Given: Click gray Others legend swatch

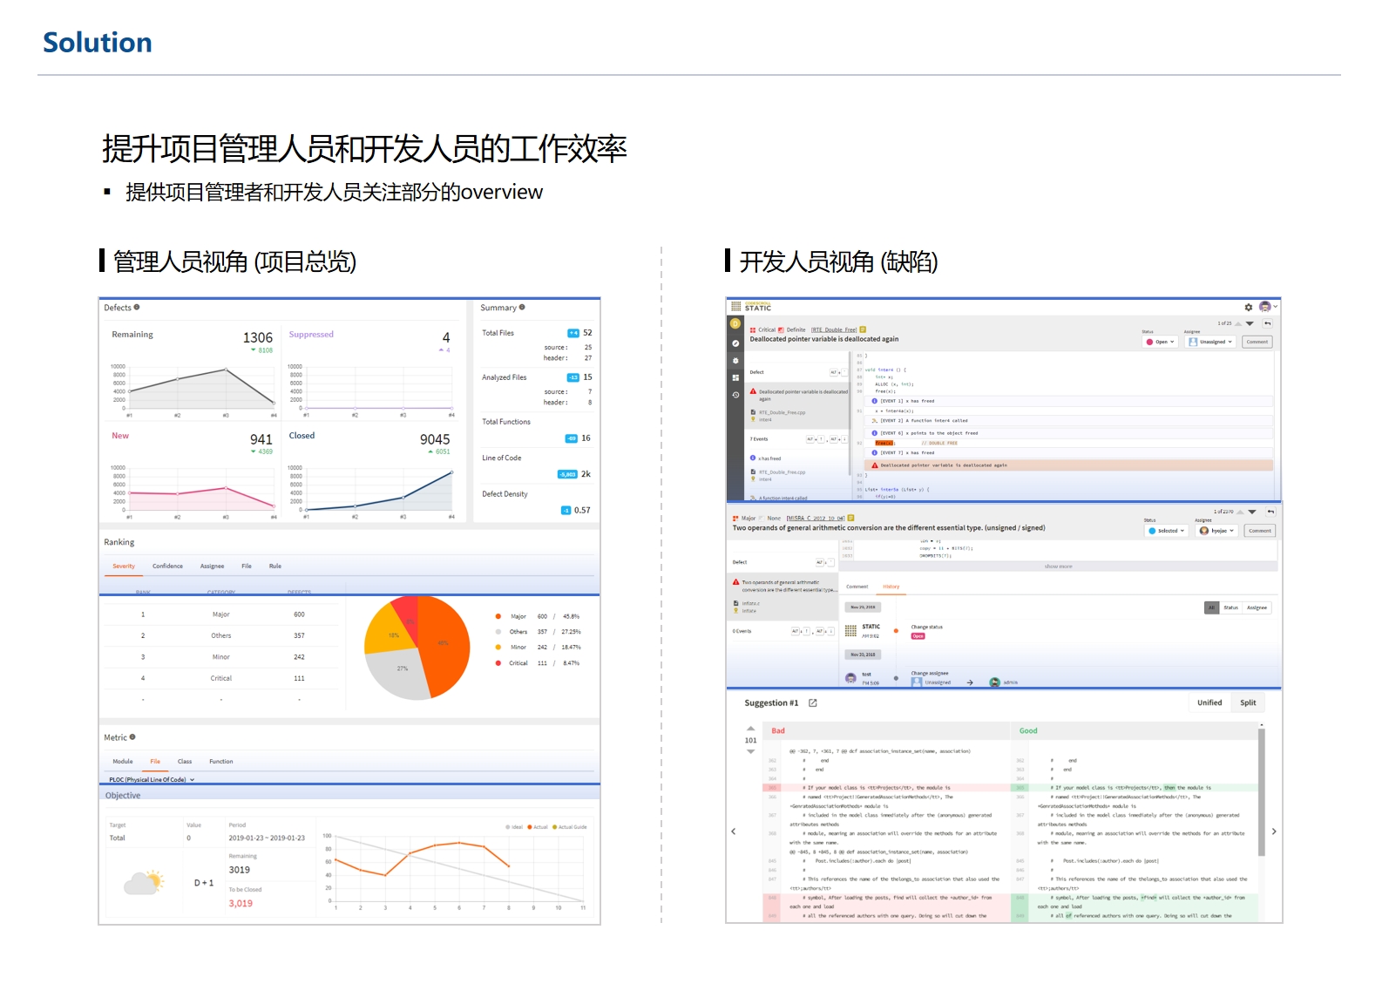Looking at the screenshot, I should (x=498, y=631).
